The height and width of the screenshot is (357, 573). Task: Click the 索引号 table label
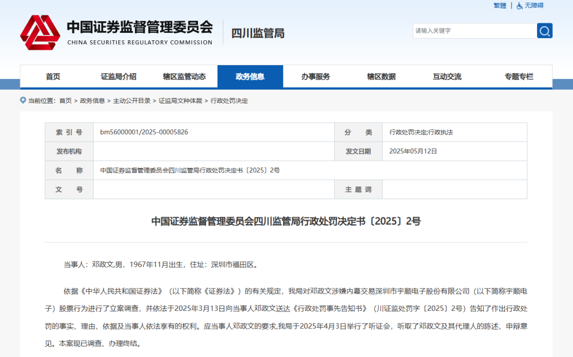[x=69, y=132]
